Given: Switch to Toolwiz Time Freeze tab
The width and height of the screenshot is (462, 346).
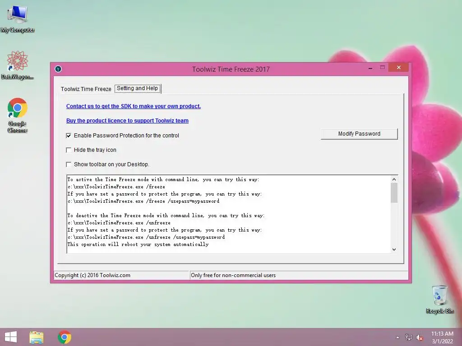Looking at the screenshot, I should click(86, 89).
